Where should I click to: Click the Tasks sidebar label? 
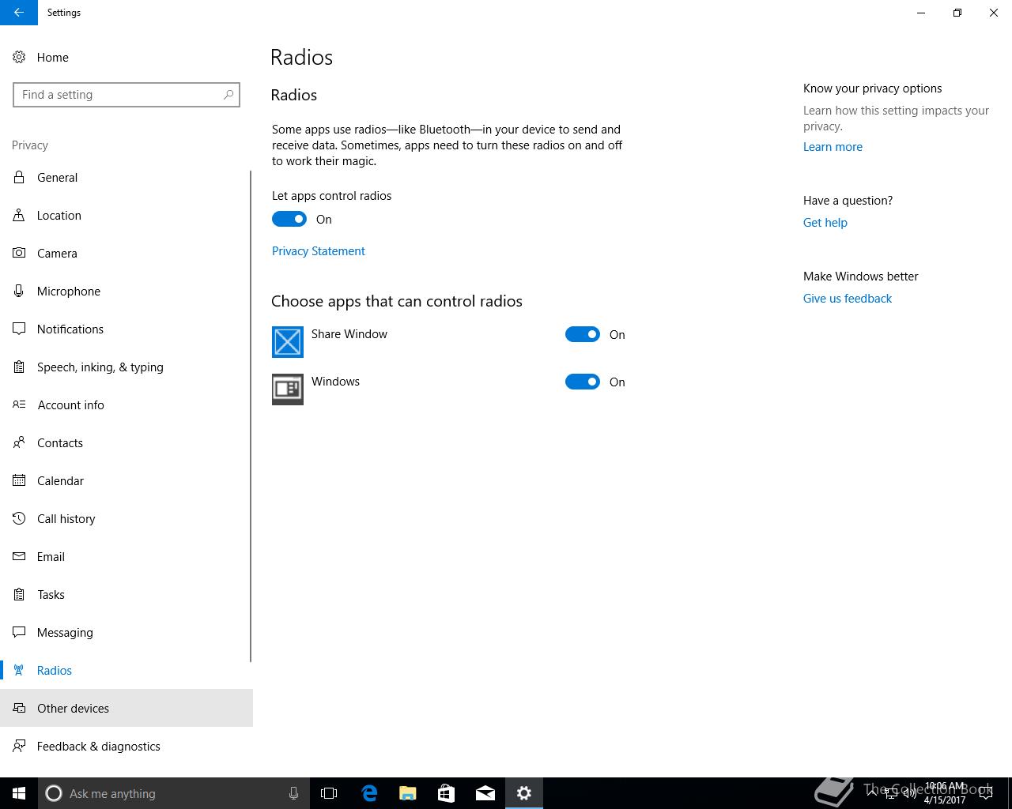pyautogui.click(x=51, y=594)
